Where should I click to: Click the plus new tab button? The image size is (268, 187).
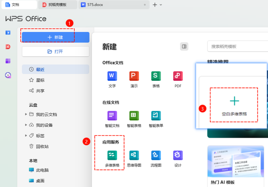155,5
